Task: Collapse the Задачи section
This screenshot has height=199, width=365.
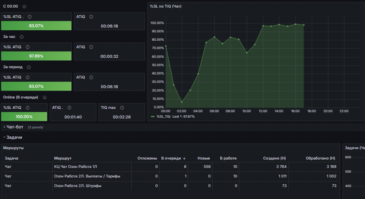Action: pyautogui.click(x=13, y=137)
